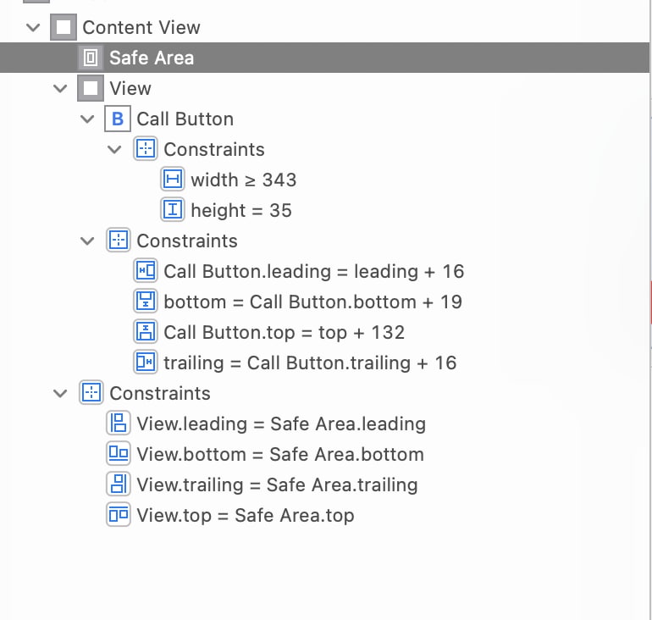This screenshot has height=620, width=652.
Task: Select the Safe Area row
Action: (x=152, y=58)
